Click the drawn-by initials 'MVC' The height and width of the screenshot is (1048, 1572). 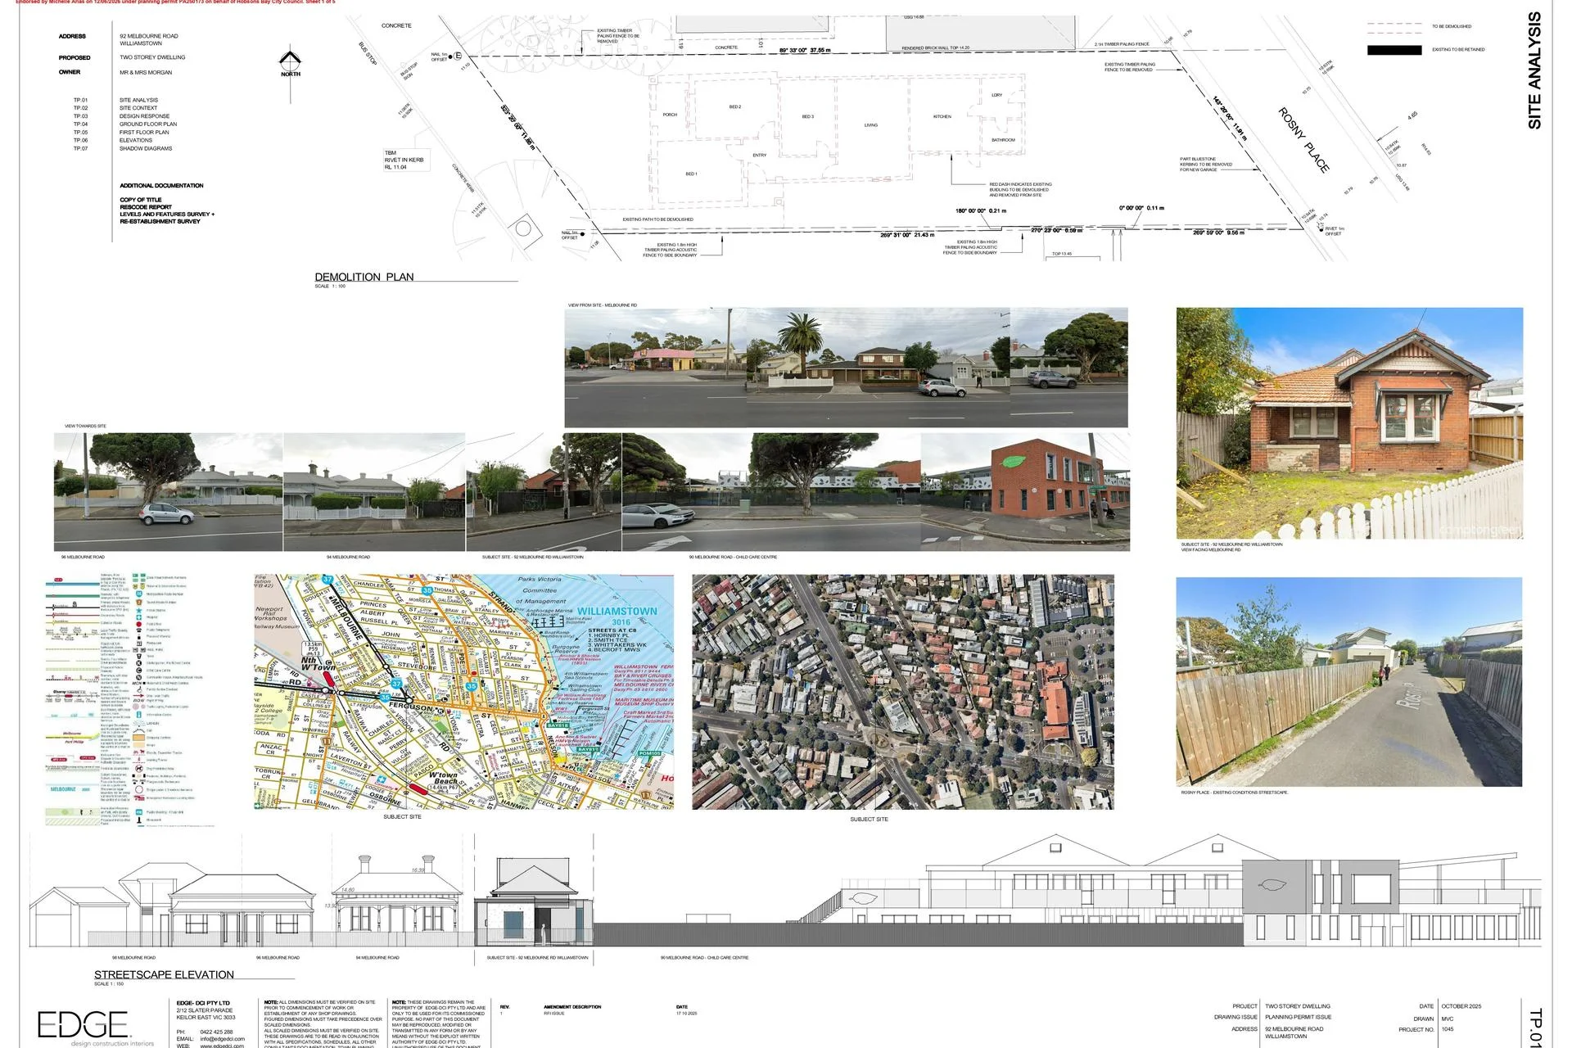(1448, 1019)
